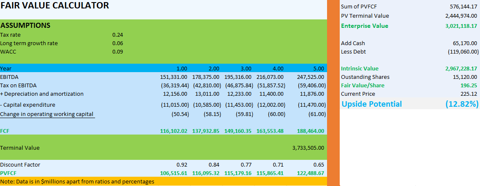Click working capital value (50.54)
Screen dimensions: 480x186
point(180,115)
